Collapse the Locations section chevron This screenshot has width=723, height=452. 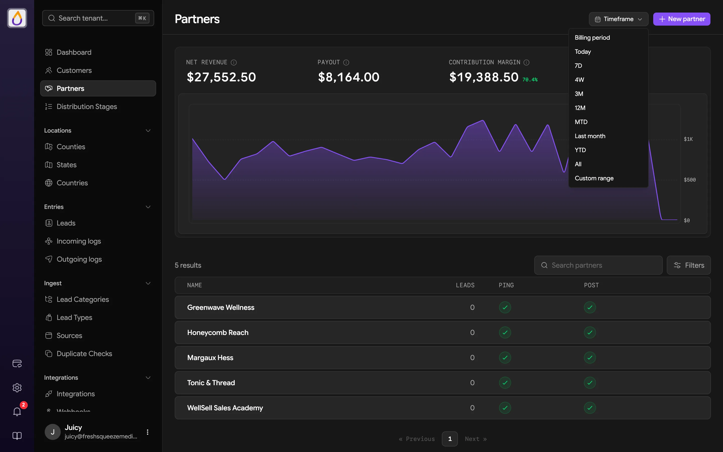pos(148,131)
